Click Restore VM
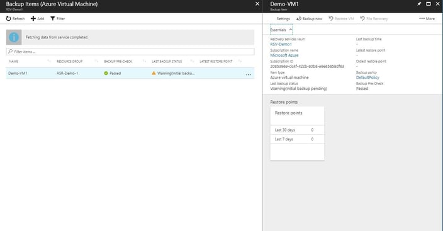The width and height of the screenshot is (443, 231). tap(341, 19)
